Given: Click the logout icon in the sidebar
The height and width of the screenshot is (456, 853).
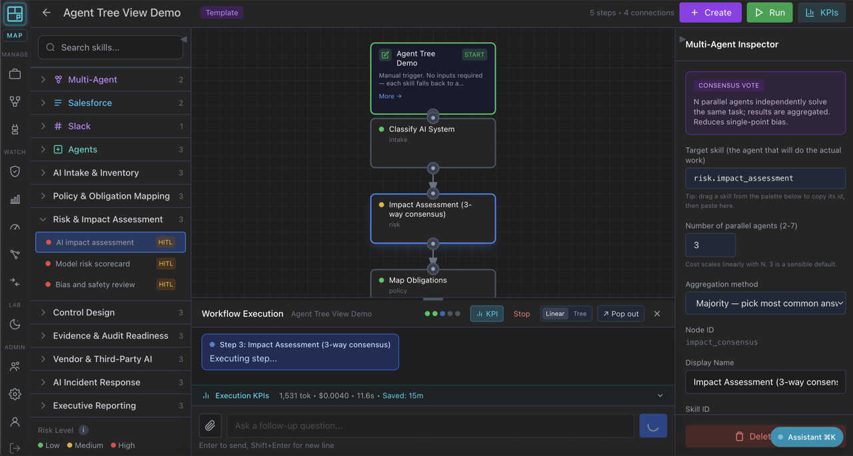Looking at the screenshot, I should [x=15, y=448].
